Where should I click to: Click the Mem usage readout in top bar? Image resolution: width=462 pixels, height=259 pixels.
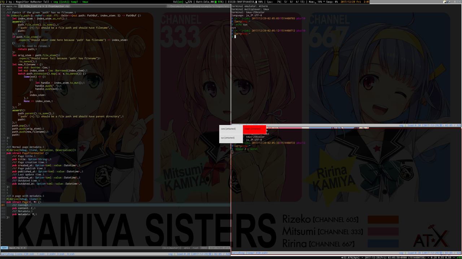coord(315,2)
